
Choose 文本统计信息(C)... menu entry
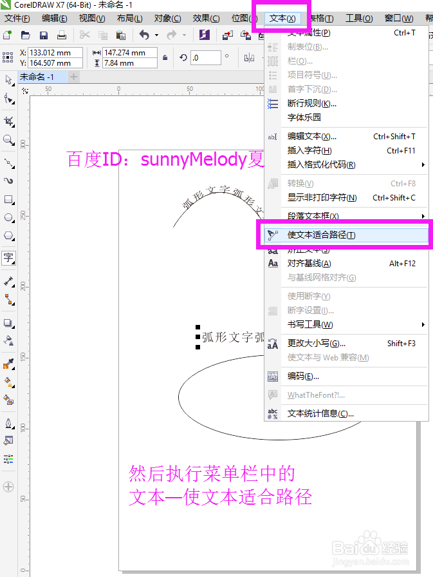346,414
